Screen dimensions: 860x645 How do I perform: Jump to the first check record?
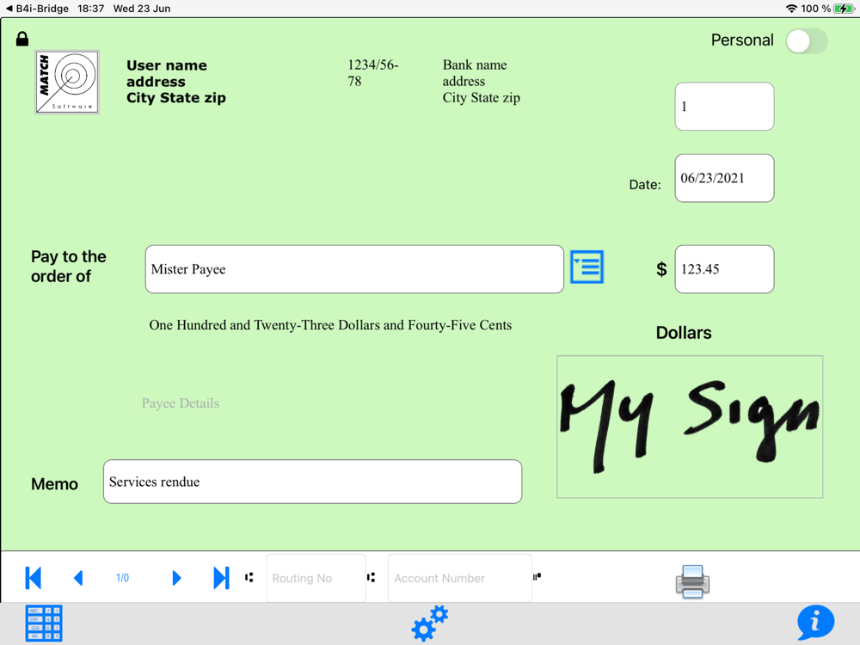pos(34,578)
